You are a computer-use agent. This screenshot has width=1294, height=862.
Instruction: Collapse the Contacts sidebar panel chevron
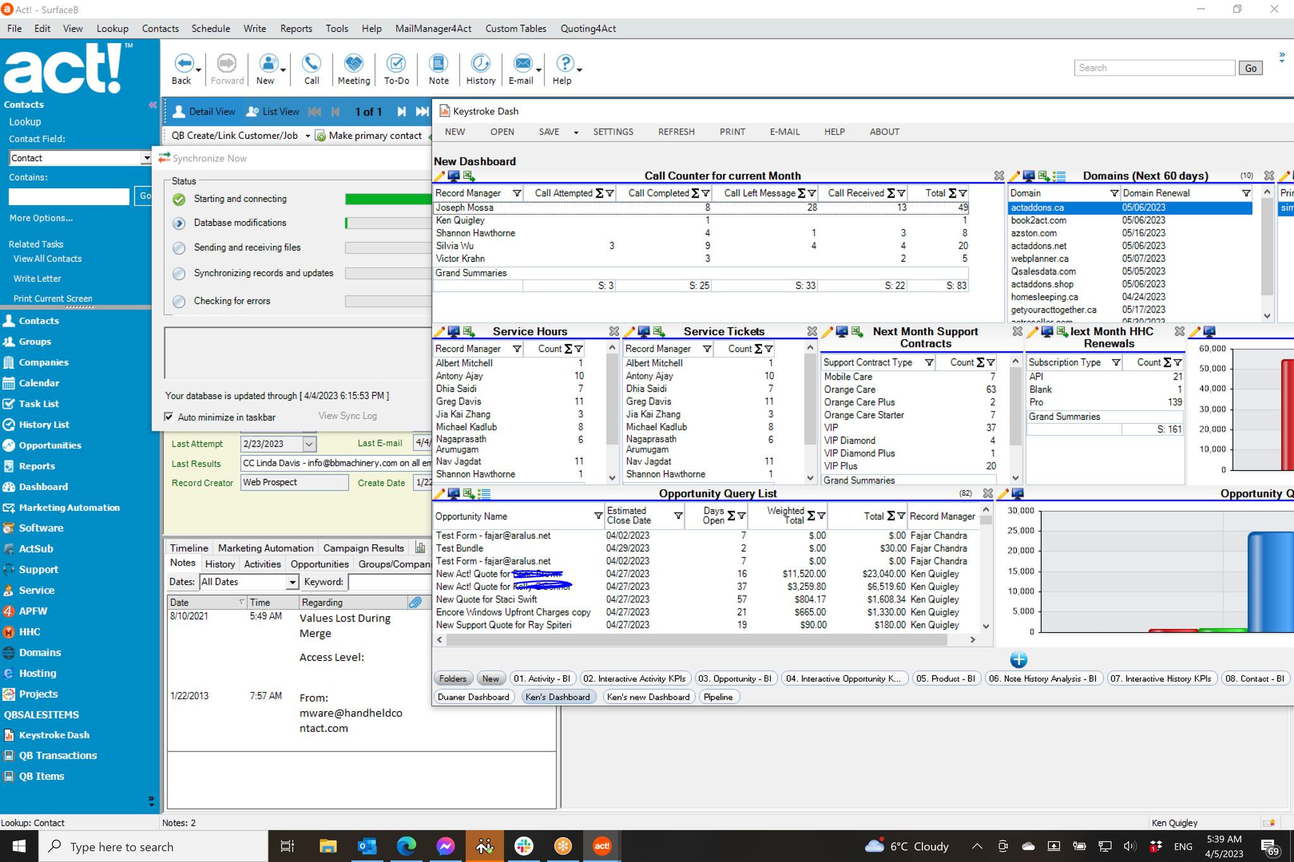152,105
